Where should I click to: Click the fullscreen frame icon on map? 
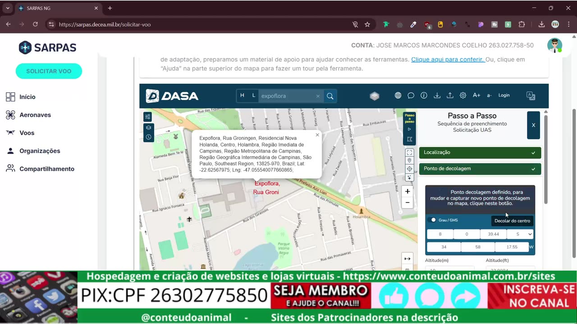click(409, 153)
